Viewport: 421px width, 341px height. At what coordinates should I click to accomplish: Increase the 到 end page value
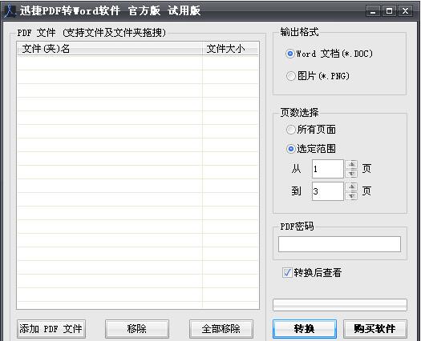tap(352, 187)
